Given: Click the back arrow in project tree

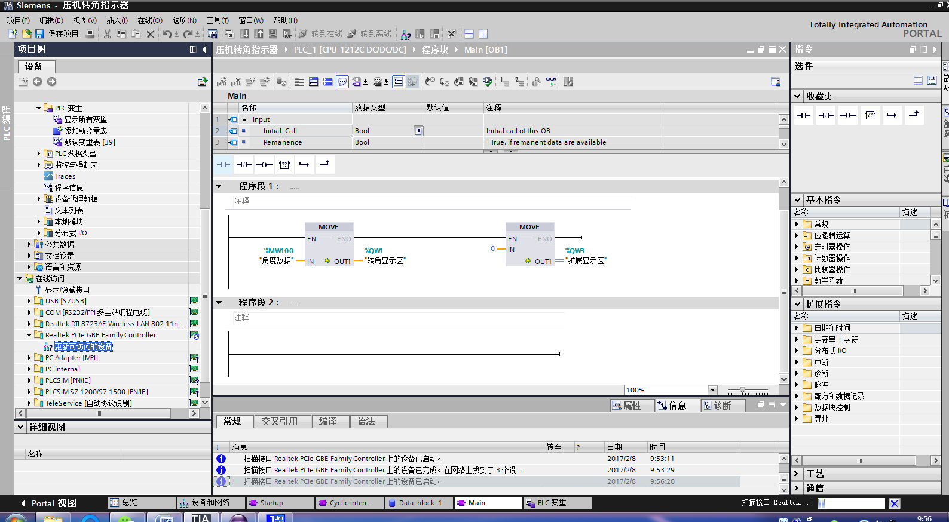Looking at the screenshot, I should tap(37, 82).
